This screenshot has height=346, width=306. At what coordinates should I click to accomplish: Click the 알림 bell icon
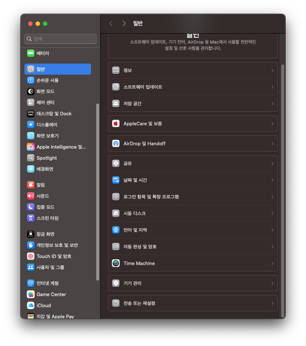pyautogui.click(x=31, y=185)
